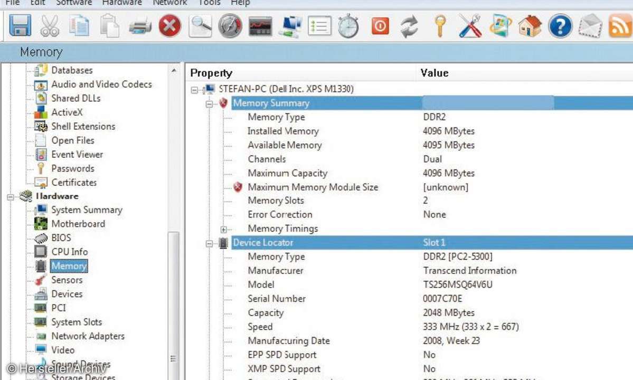Click the Value column header
633x380 pixels.
pos(524,73)
